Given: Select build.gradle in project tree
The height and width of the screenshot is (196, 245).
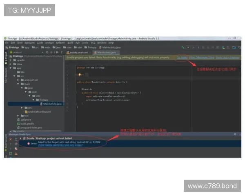Looking at the screenshot, I should click(25, 124).
